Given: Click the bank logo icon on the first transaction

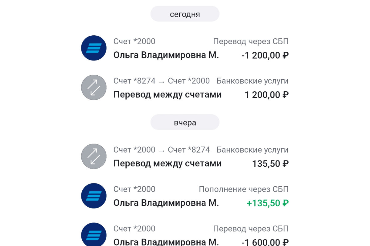Looking at the screenshot, I should click(93, 48).
